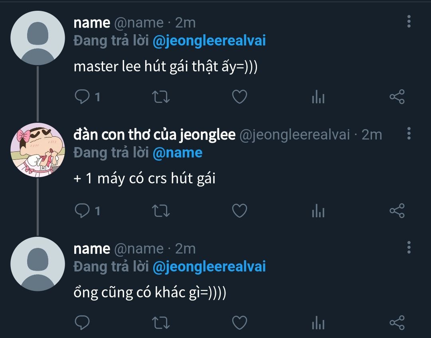
Task: Like the "ổng cũng có khác gì" tweet
Action: click(x=240, y=322)
